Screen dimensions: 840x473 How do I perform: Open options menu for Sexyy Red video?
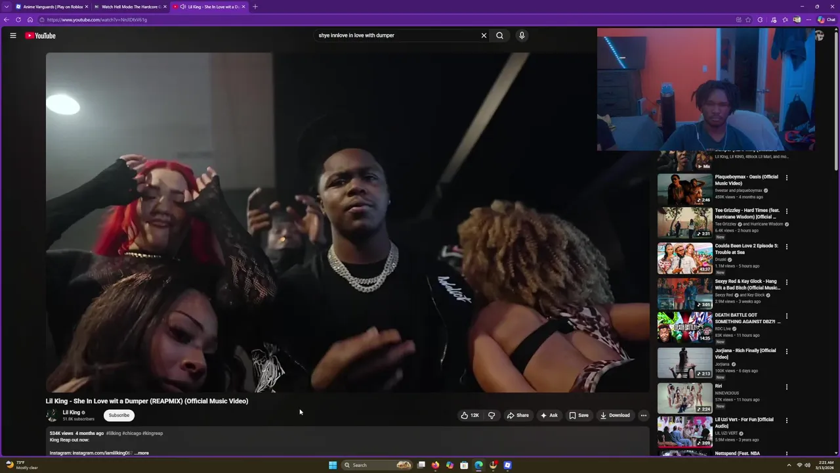[x=787, y=282]
